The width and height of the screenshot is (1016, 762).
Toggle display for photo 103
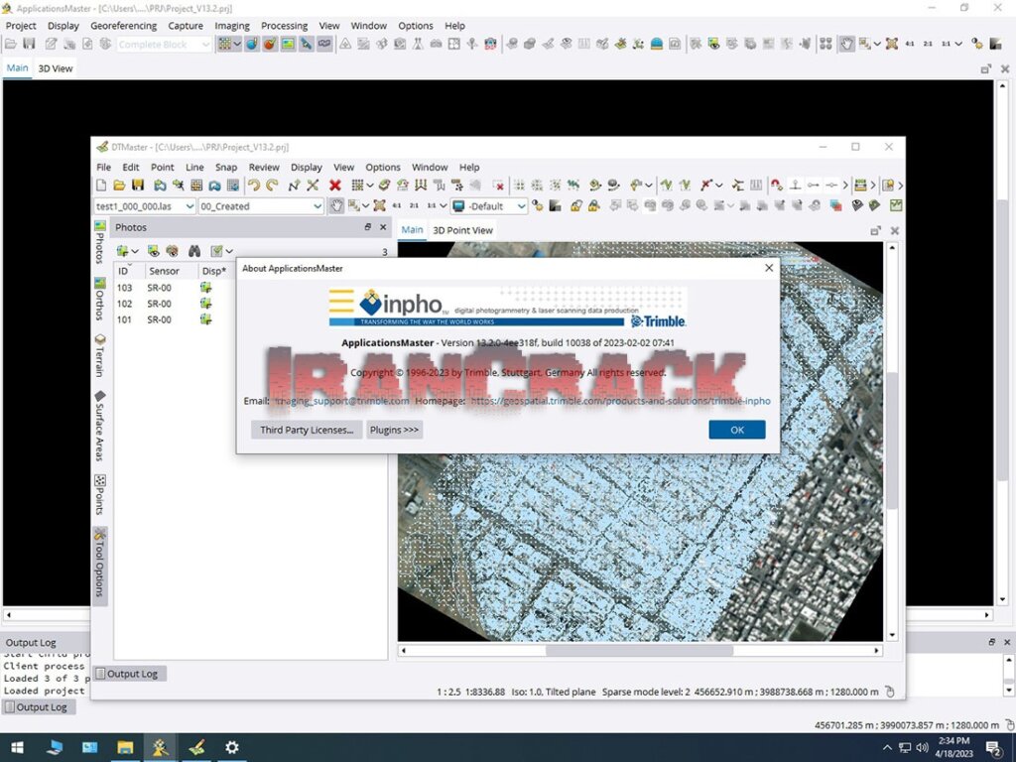pos(208,288)
